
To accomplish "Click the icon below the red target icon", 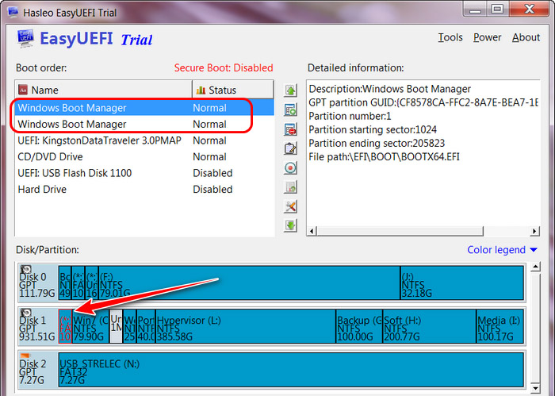I will (x=290, y=186).
